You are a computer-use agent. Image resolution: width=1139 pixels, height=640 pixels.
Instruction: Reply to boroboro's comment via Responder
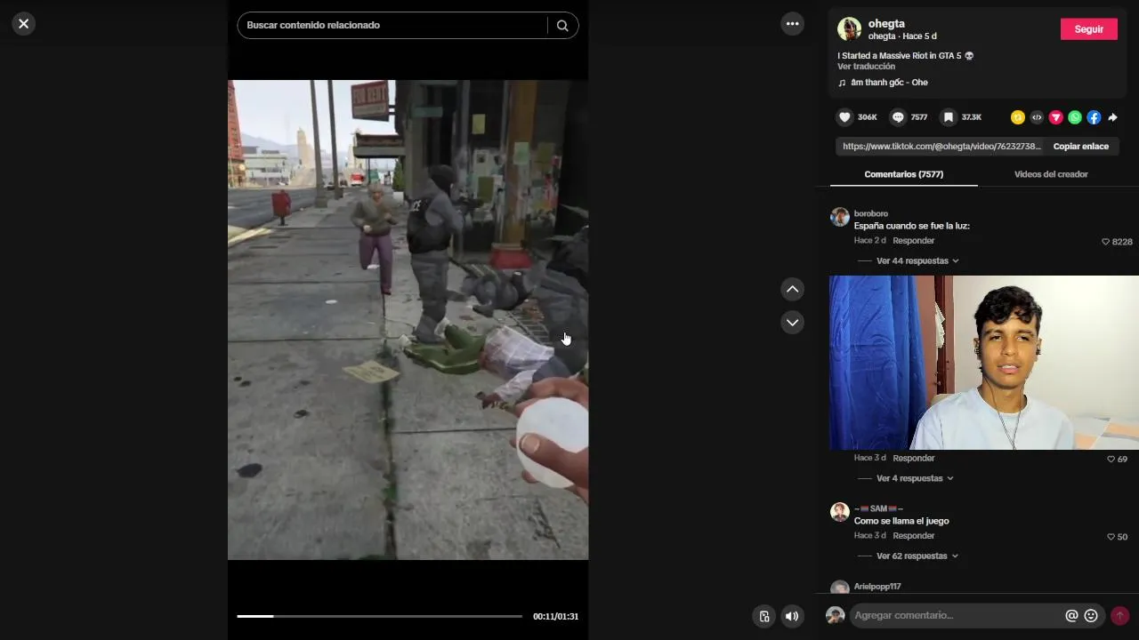[914, 241]
